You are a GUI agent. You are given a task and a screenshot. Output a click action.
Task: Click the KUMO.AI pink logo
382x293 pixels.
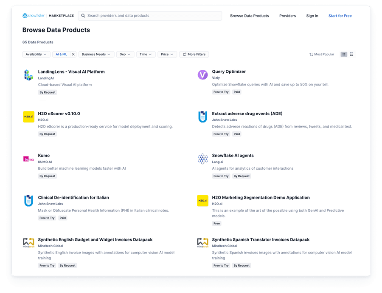(28, 159)
